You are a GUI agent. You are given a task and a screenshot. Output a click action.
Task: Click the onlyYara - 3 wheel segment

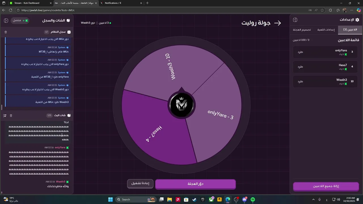(218, 113)
